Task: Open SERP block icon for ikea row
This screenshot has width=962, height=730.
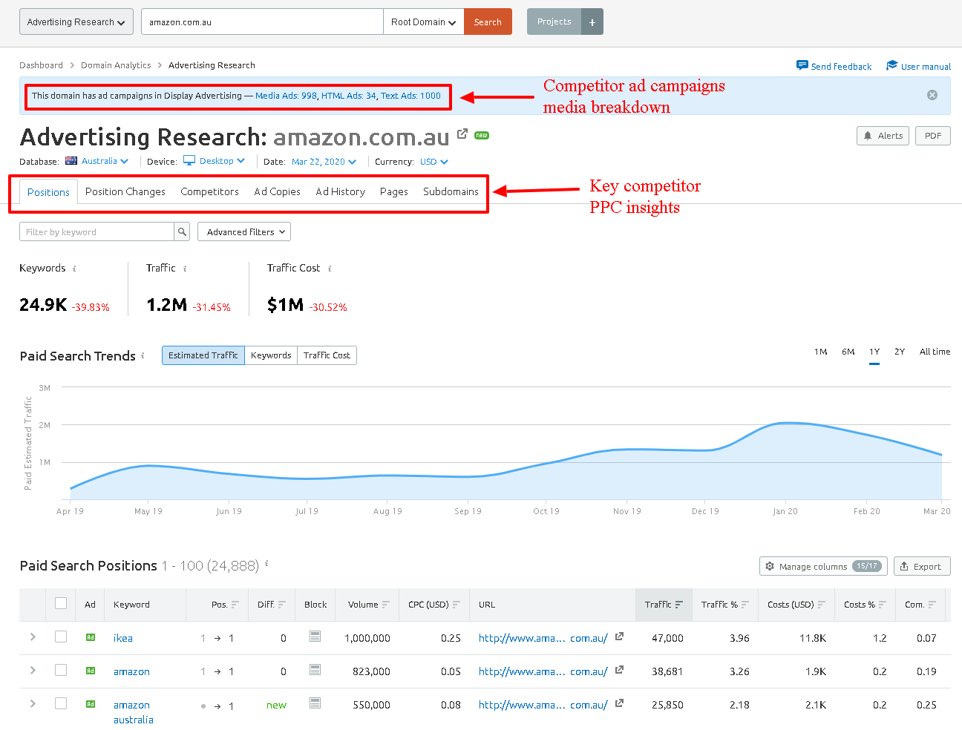Action: click(x=315, y=637)
